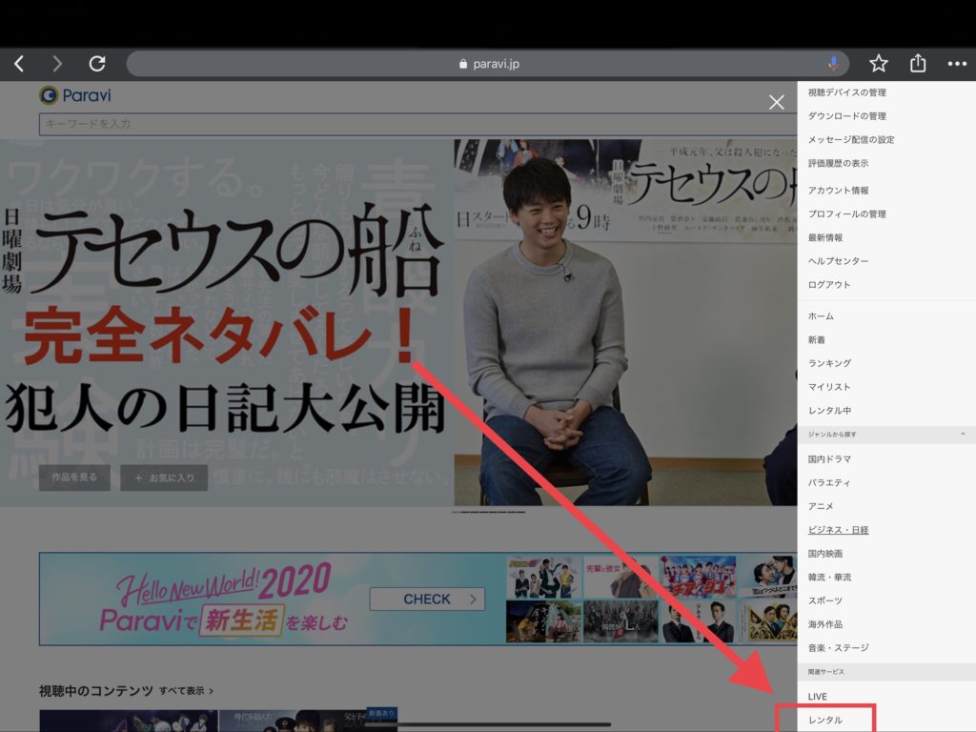Select 国内ドラマ genre
976x732 pixels.
coord(829,459)
